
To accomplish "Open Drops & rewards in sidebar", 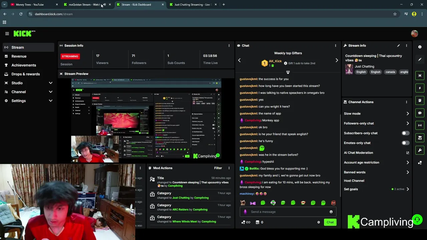I will [x=28, y=74].
